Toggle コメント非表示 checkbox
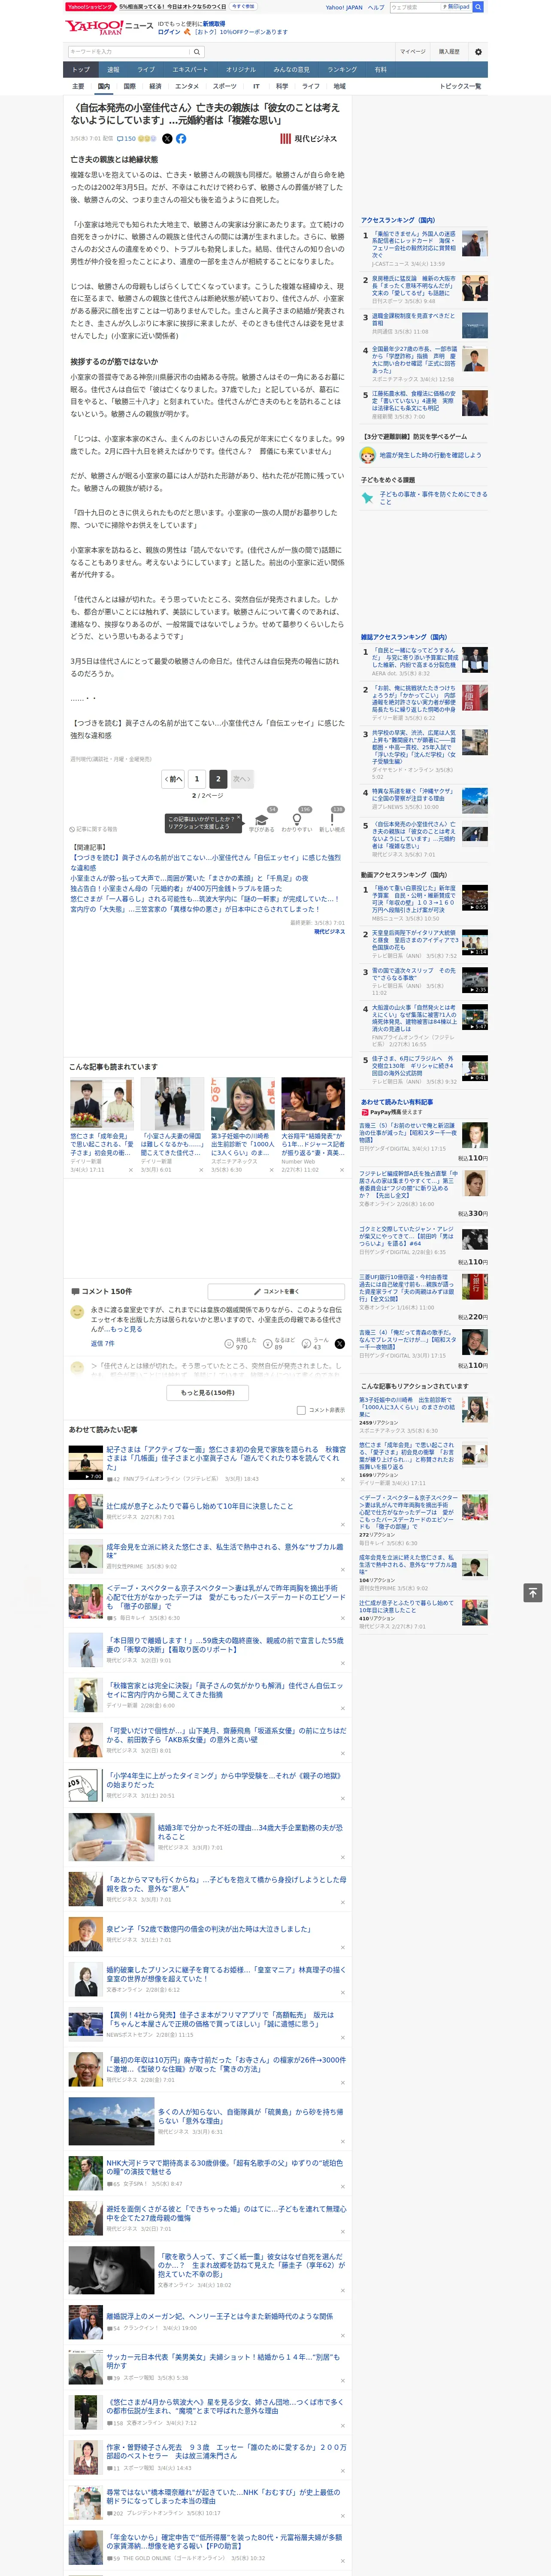The image size is (551, 2576). pos(301,1410)
